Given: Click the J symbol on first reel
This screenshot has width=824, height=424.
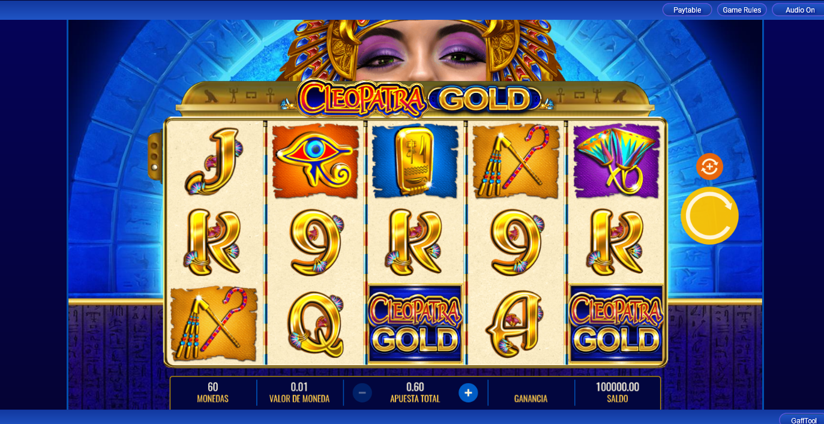Looking at the screenshot, I should tap(214, 161).
